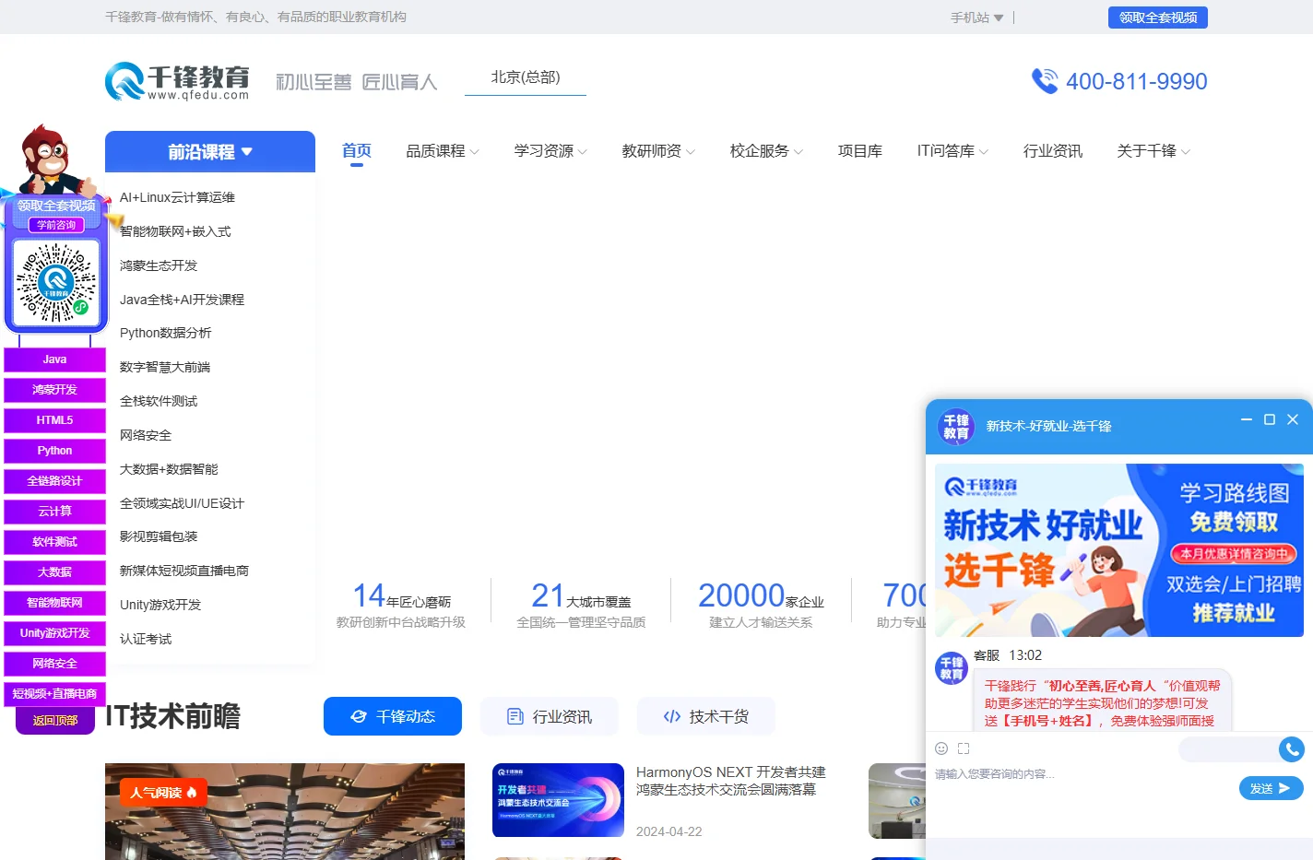Switch to the 技术干货 tab

706,716
